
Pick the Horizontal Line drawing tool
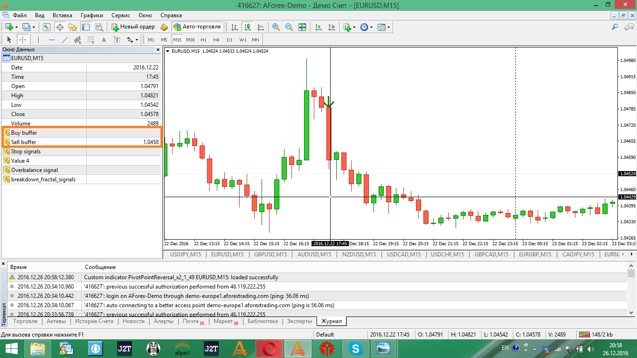point(52,40)
